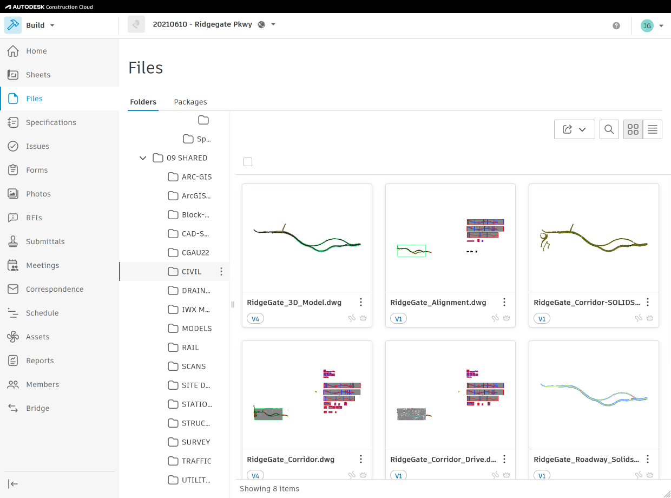
Task: Open RidgeGate_3D_Model.dwg thumbnail preview
Action: click(x=307, y=238)
